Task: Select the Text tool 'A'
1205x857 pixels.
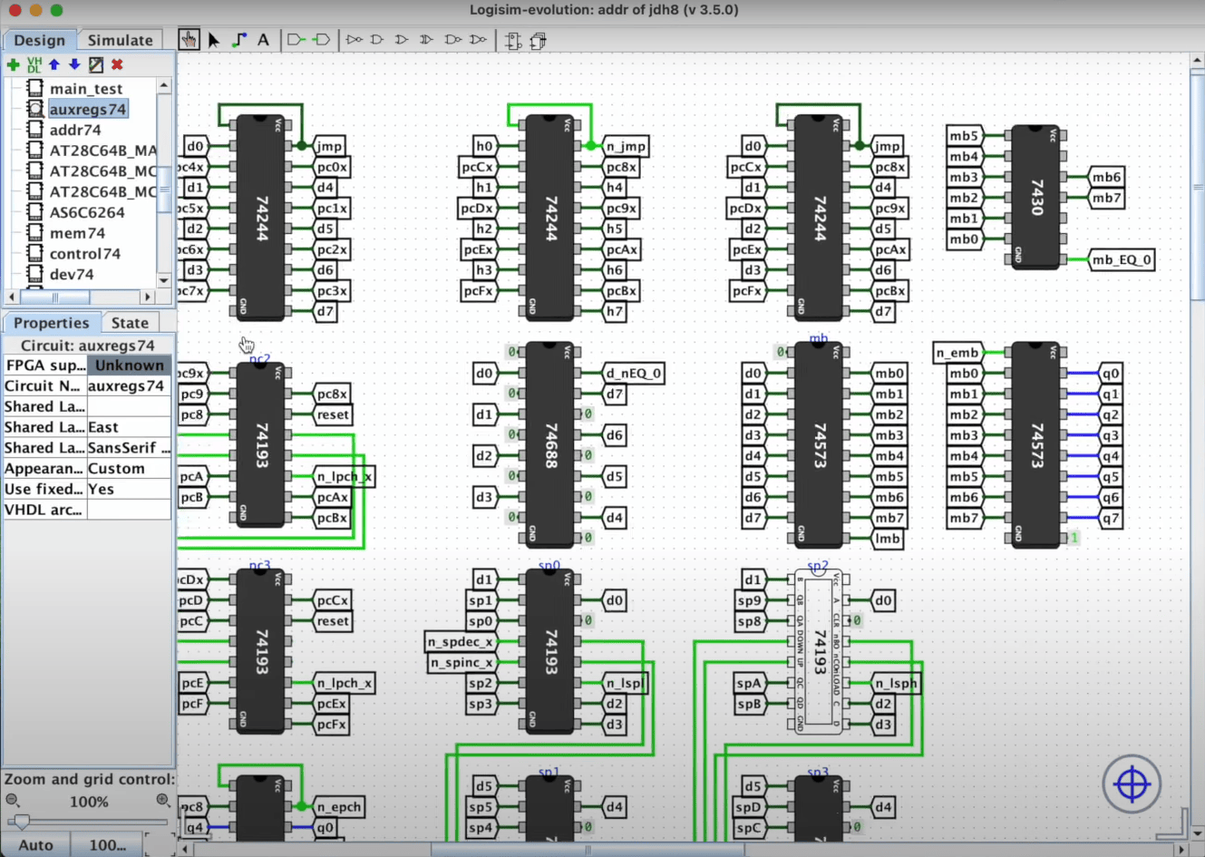Action: coord(263,40)
